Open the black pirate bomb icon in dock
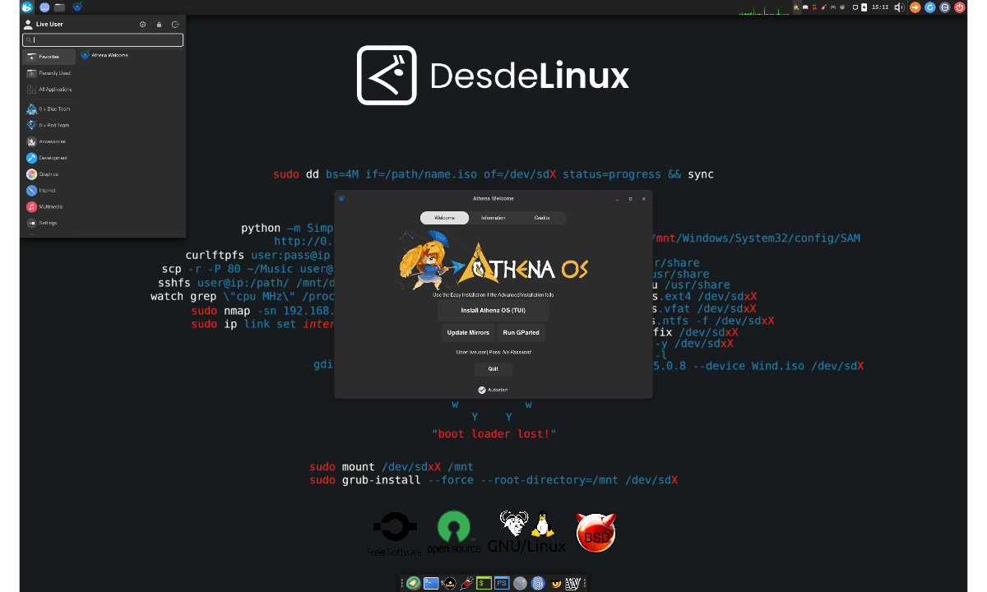Viewport: 987px width, 592px height. click(x=449, y=583)
